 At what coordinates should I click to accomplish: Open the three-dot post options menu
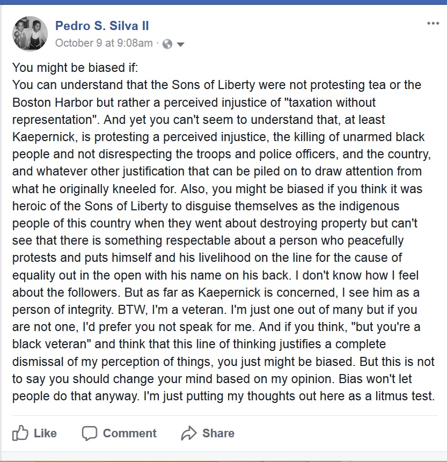pyautogui.click(x=433, y=24)
